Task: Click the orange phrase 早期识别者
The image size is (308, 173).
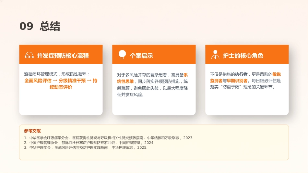Action: pos(237,81)
